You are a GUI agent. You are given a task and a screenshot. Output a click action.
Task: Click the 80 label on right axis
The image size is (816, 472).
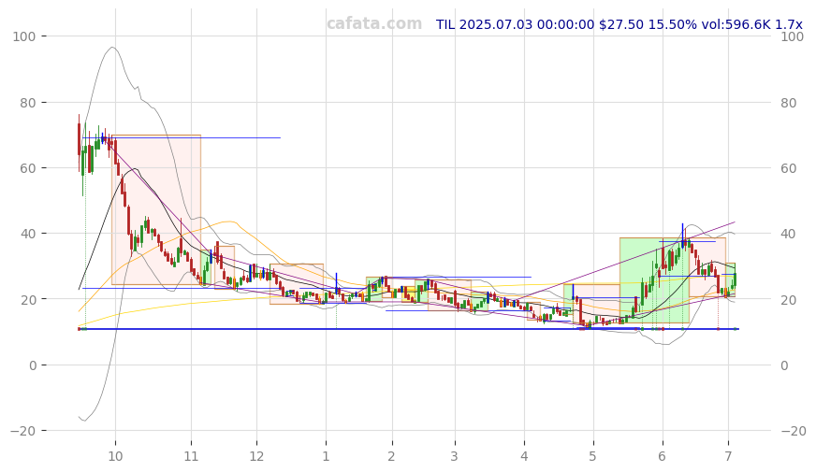789,103
